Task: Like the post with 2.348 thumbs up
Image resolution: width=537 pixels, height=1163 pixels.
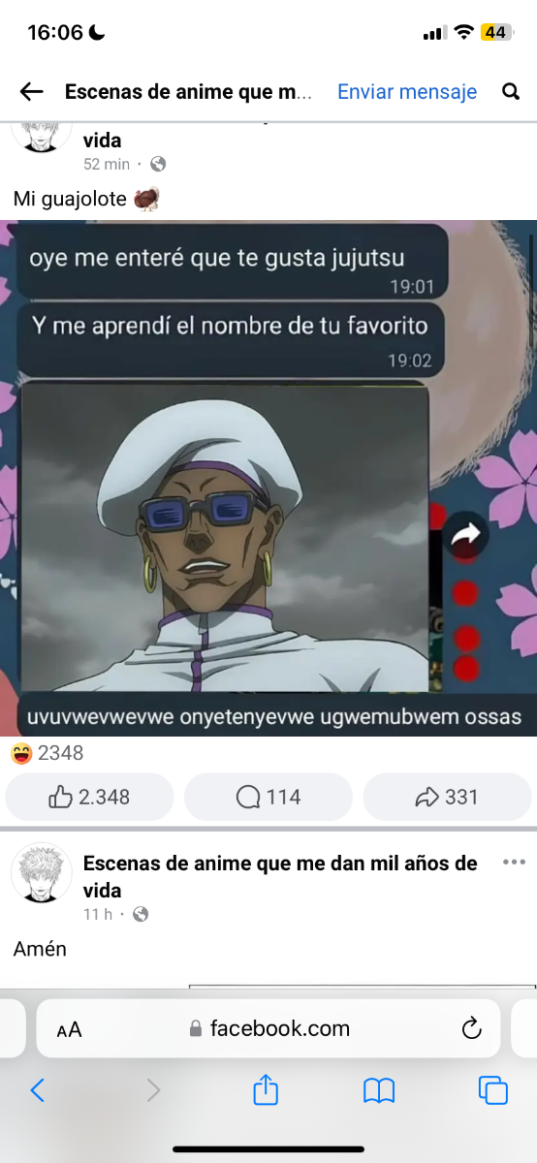Action: pyautogui.click(x=89, y=797)
